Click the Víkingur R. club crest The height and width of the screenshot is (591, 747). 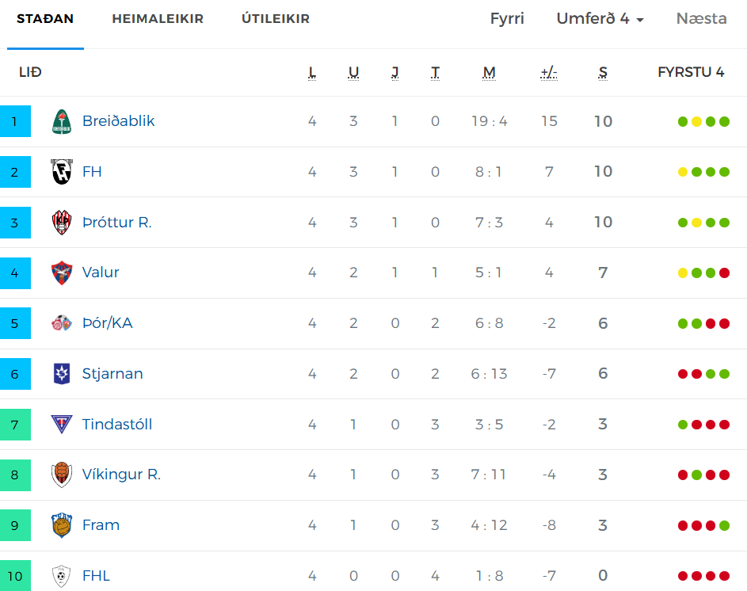[x=62, y=475]
